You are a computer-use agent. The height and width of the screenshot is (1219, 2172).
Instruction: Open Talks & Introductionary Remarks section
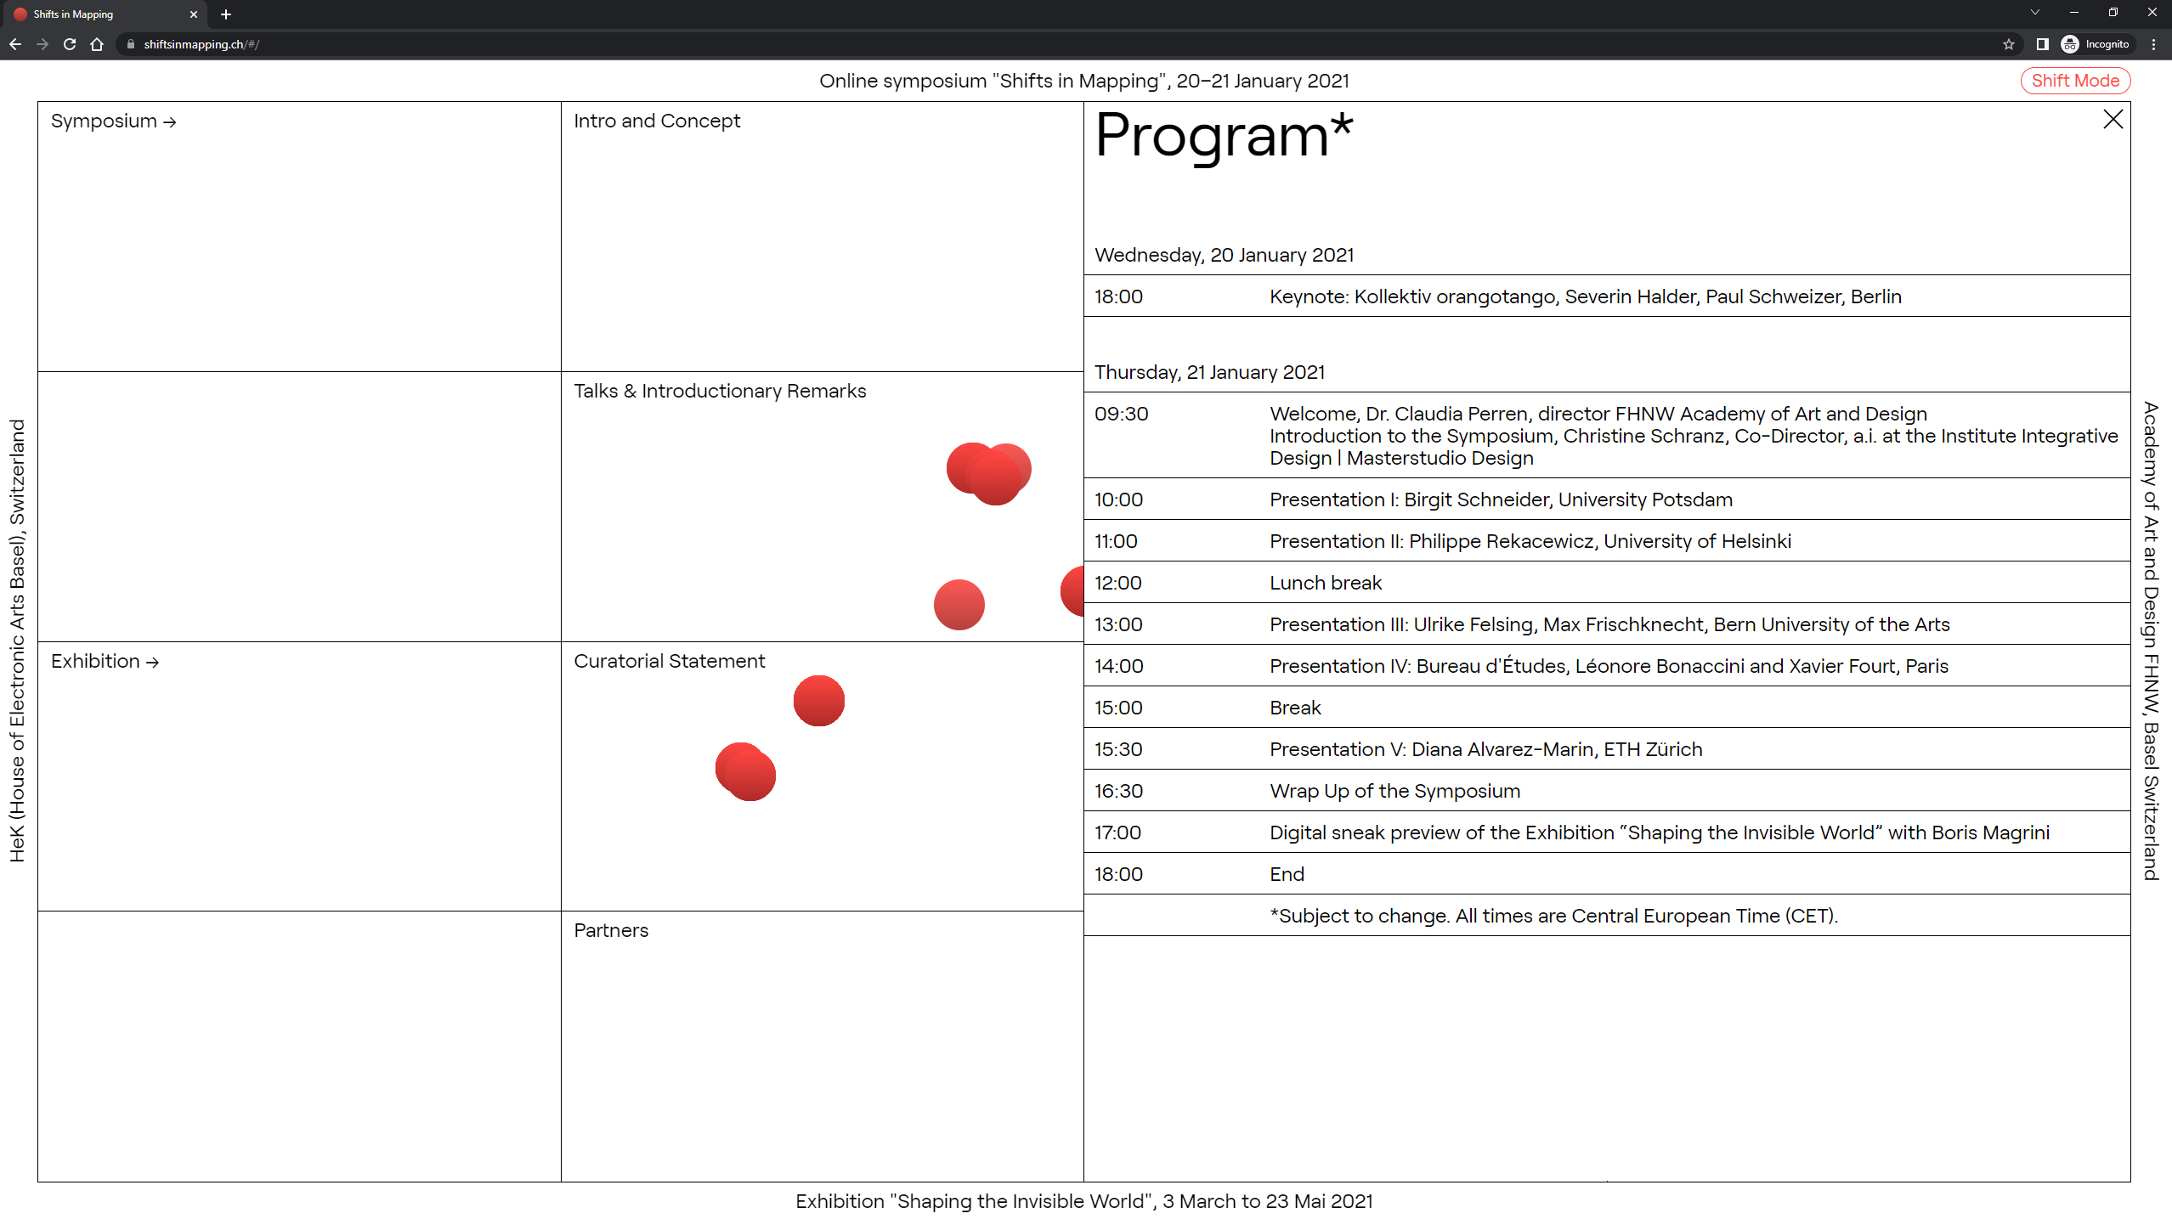[x=720, y=392]
